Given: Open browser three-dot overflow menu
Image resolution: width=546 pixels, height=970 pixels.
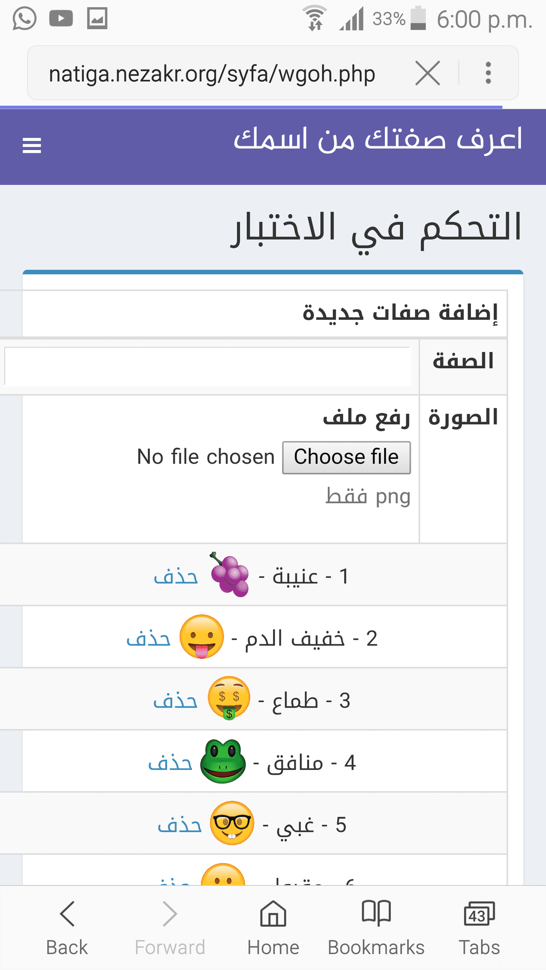Looking at the screenshot, I should (488, 73).
